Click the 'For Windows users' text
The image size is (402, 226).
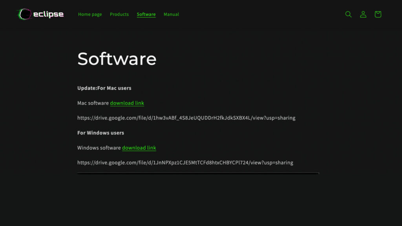pos(101,133)
